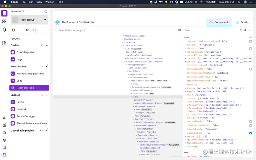The width and height of the screenshot is (256, 160).
Task: Open the React Native device dropdown
Action: [x=29, y=20]
